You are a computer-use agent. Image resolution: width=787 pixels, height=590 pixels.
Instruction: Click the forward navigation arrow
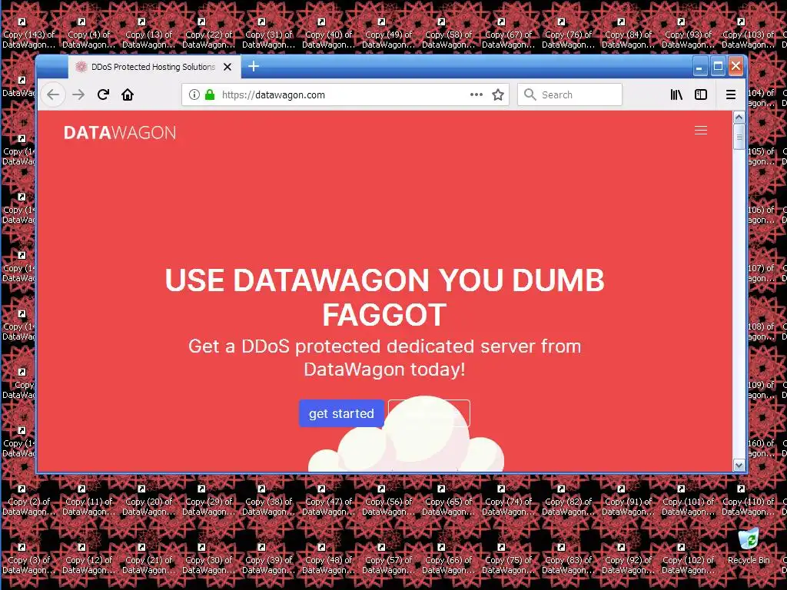tap(78, 94)
